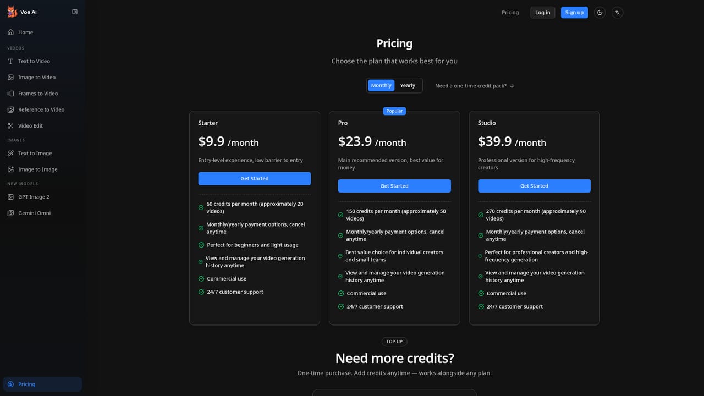Screen dimensions: 704x396
Task: Jump to the one-time credit pack link
Action: pyautogui.click(x=475, y=86)
